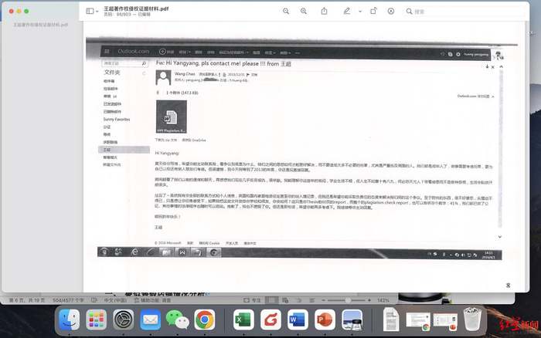
Task: Click the Outlook.com logo in the PDF page
Action: 133,51
